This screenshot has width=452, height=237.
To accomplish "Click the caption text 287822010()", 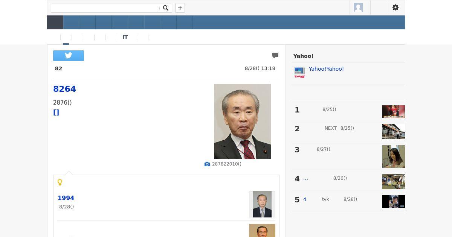I will pyautogui.click(x=227, y=164).
